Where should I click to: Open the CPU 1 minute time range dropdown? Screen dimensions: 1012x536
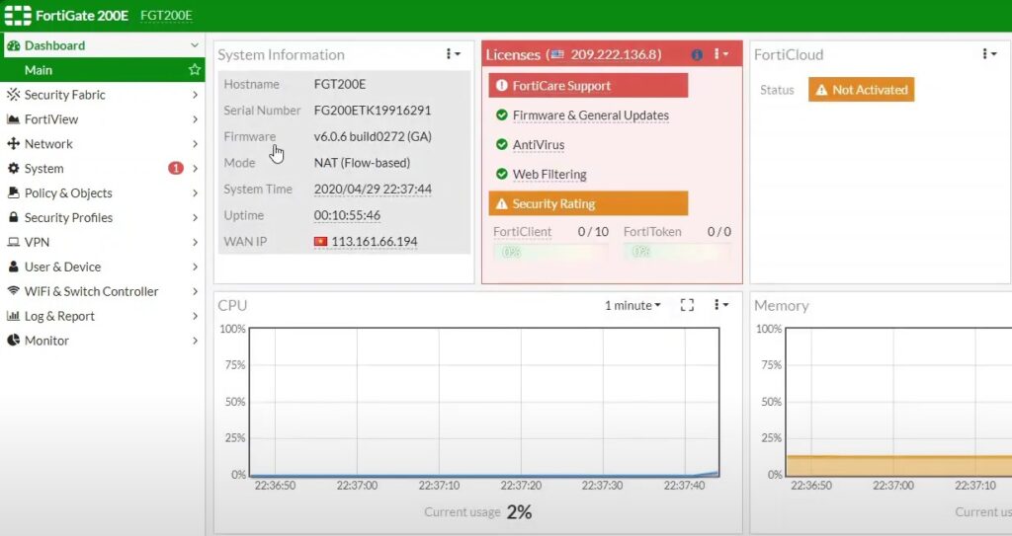pyautogui.click(x=632, y=306)
